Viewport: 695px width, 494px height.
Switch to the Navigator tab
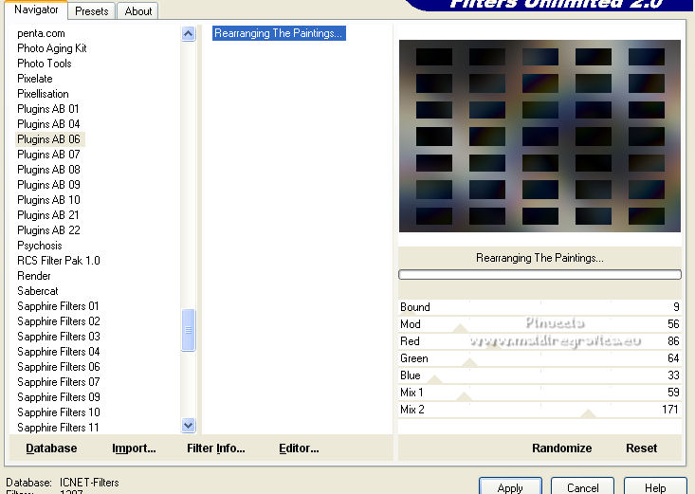click(x=36, y=9)
